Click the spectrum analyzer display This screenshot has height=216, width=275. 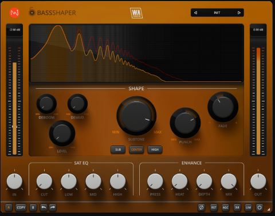pos(136,53)
